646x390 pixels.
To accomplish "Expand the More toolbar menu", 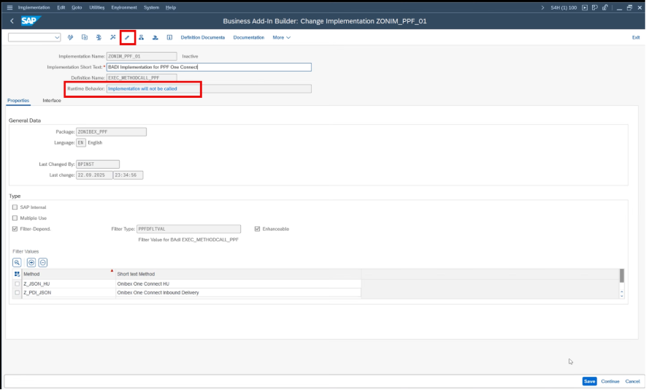I will pos(281,37).
